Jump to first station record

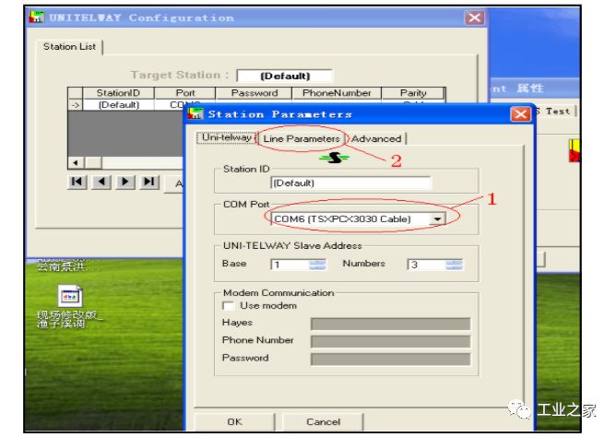point(77,182)
